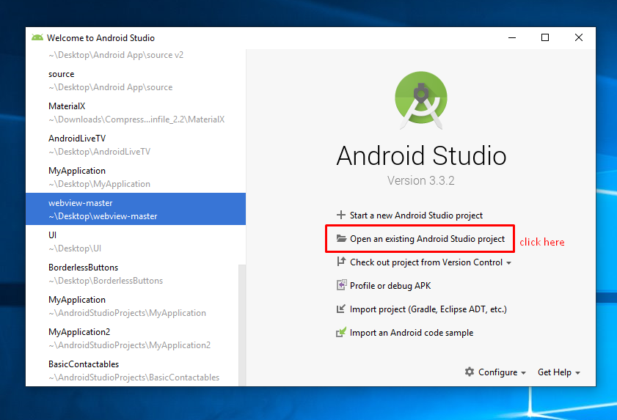Click the Import project arrow icon
The image size is (617, 420).
[340, 309]
